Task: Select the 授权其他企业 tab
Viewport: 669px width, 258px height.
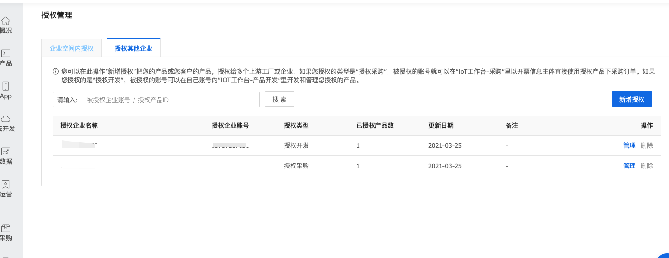Action: click(x=134, y=48)
